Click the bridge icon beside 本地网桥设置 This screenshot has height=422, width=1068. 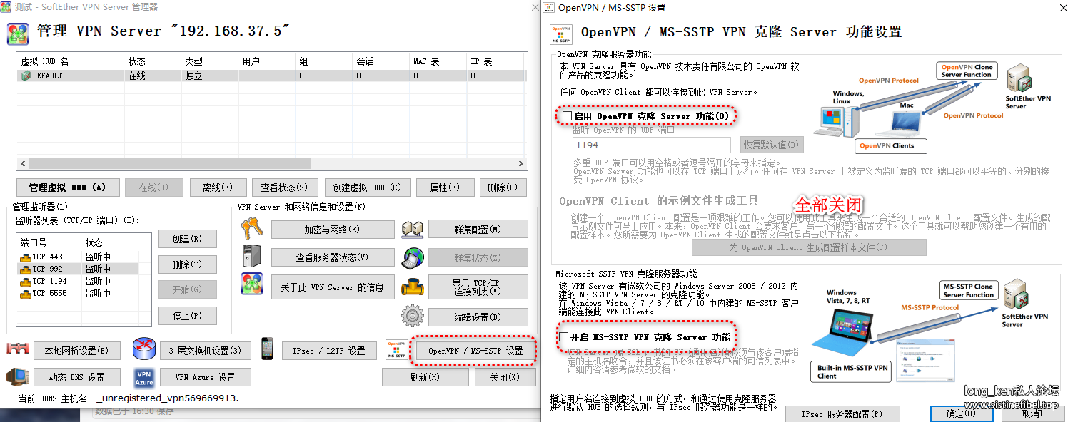click(16, 350)
